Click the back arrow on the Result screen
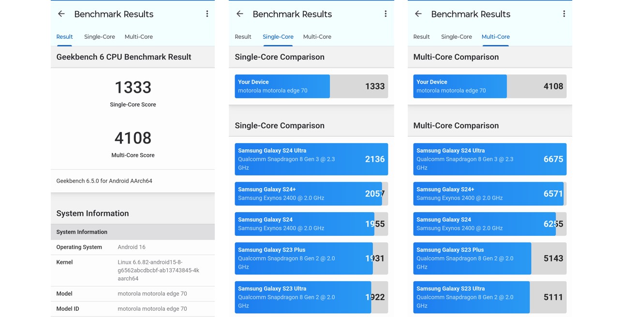Image resolution: width=623 pixels, height=317 pixels. pos(61,14)
